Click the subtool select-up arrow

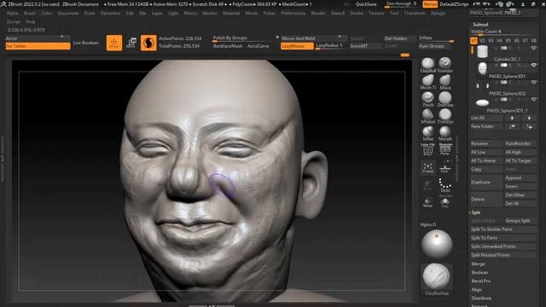pos(512,118)
